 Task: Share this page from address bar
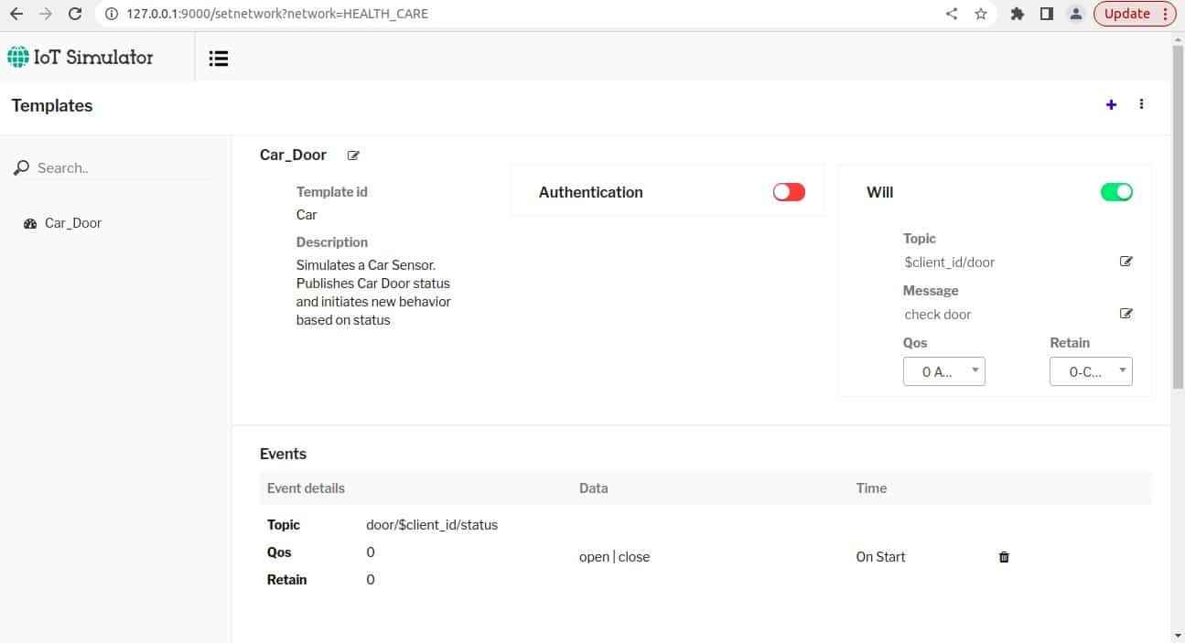952,14
